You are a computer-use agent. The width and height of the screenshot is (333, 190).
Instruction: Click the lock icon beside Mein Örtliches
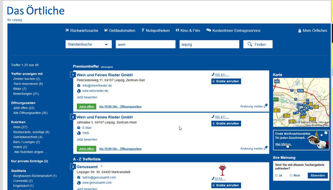coord(300,31)
